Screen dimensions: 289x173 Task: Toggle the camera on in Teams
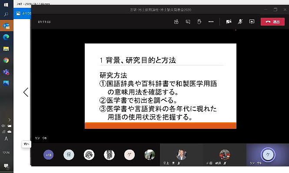pos(229,22)
